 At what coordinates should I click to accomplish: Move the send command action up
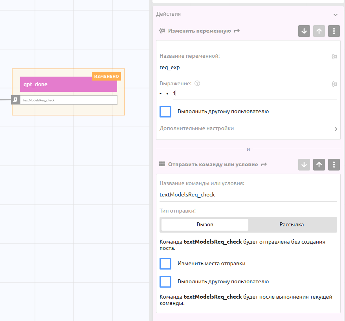pos(319,165)
